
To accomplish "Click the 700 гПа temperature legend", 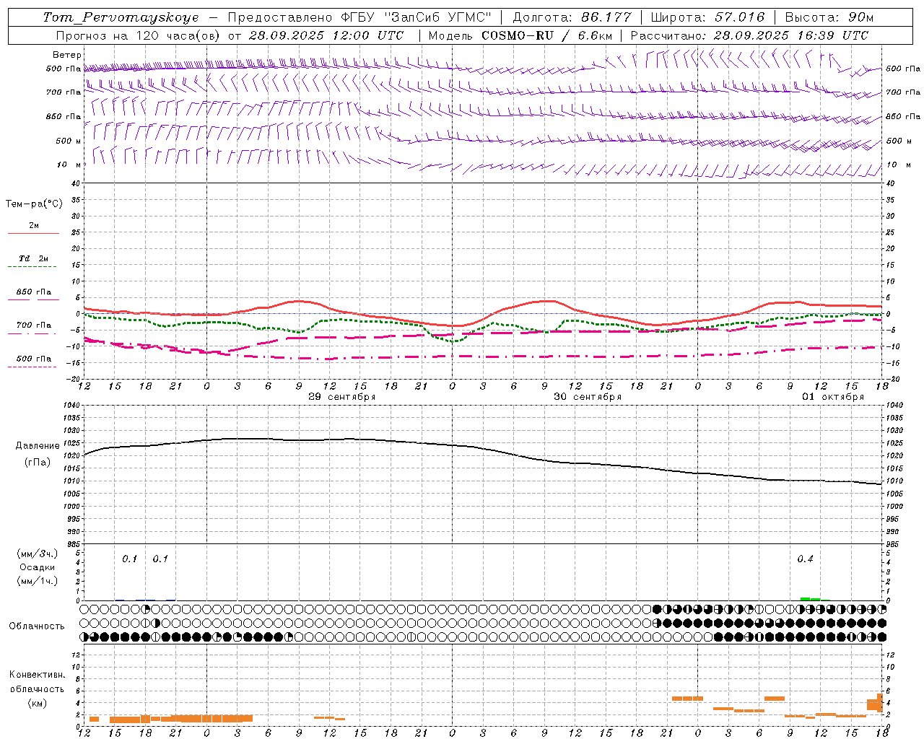I will (33, 325).
